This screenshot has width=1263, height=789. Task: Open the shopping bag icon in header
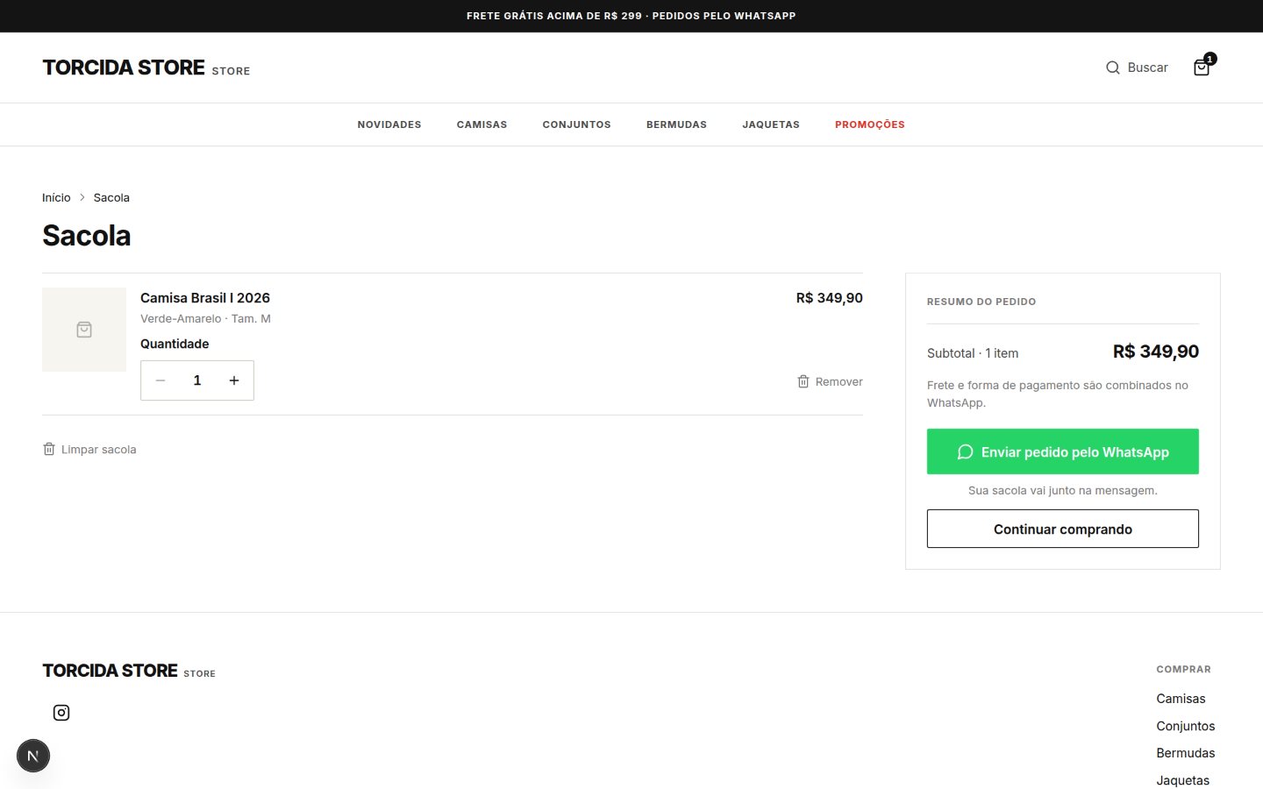pos(1202,68)
